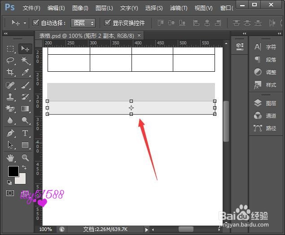Select the Eyedropper tool
The width and height of the screenshot is (285, 235).
(25, 72)
